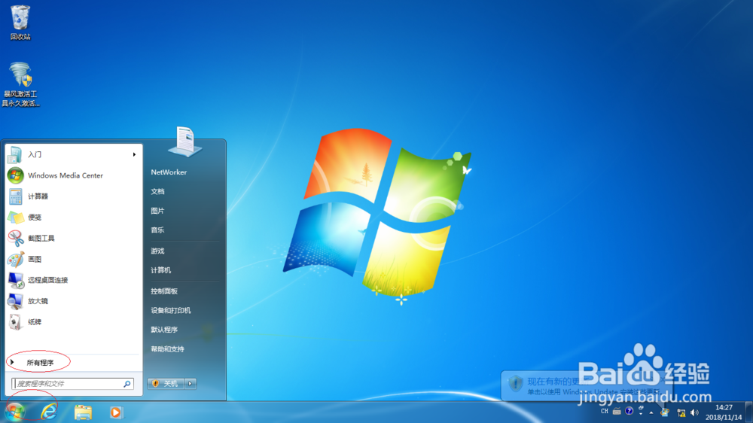Open the Recycle Bin desktop icon
753x423 pixels.
[x=20, y=23]
